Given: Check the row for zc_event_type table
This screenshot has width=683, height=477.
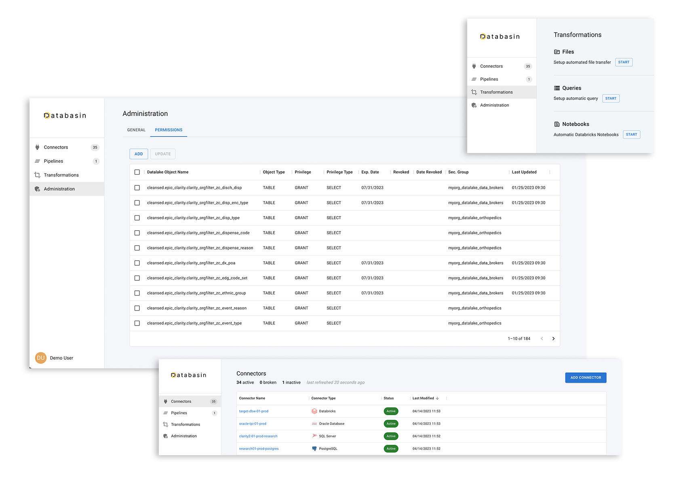Looking at the screenshot, I should click(x=137, y=323).
